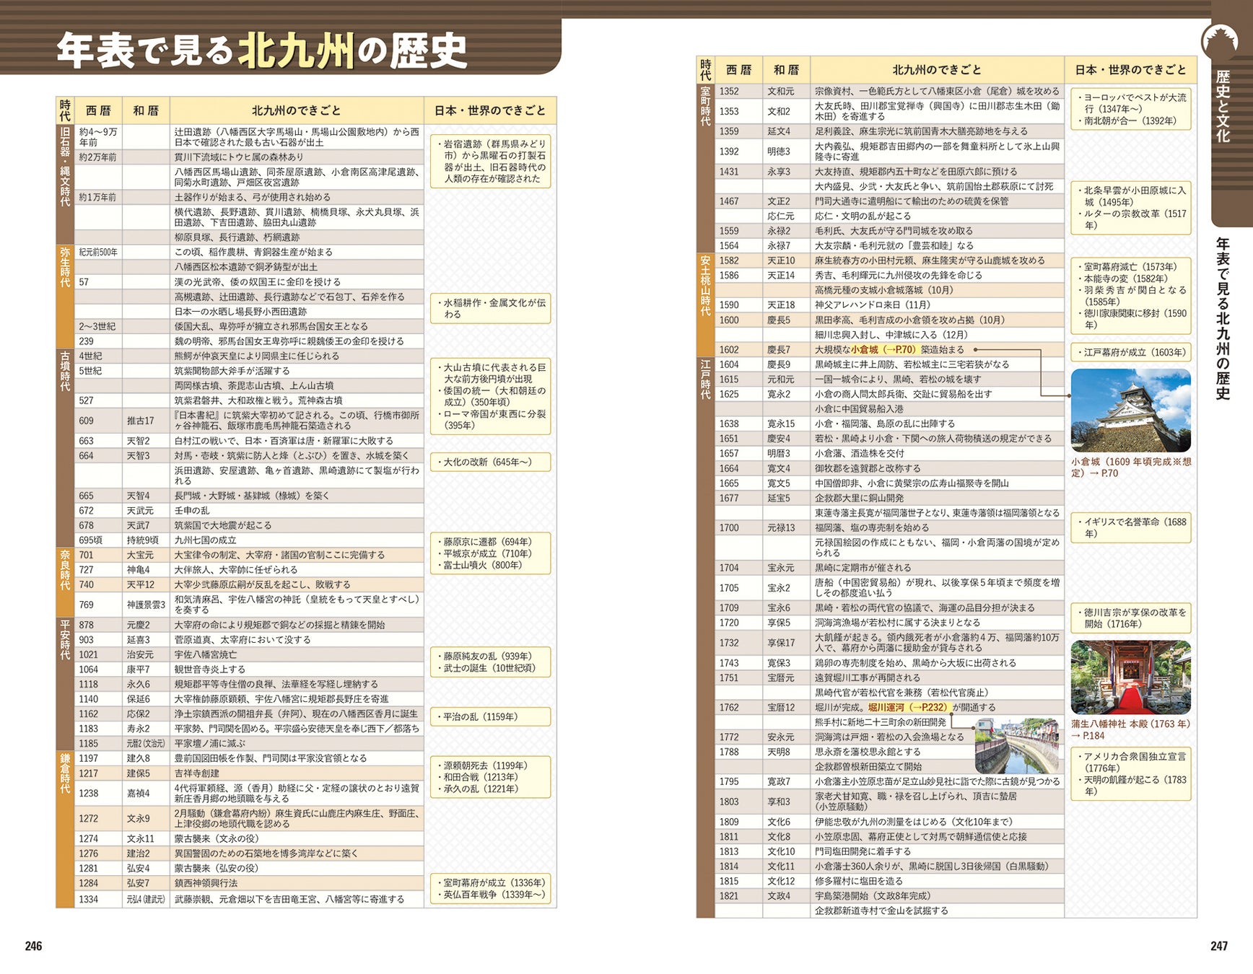
Task: Click the castle icon above the 歴史と文化 tab
Action: [x=1219, y=43]
